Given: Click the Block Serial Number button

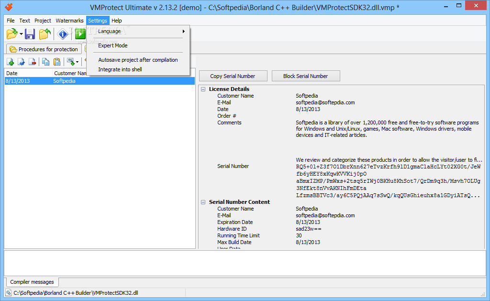Looking at the screenshot, I should pyautogui.click(x=306, y=76).
